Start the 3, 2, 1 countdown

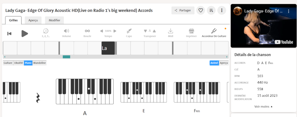pyautogui.click(x=46, y=31)
